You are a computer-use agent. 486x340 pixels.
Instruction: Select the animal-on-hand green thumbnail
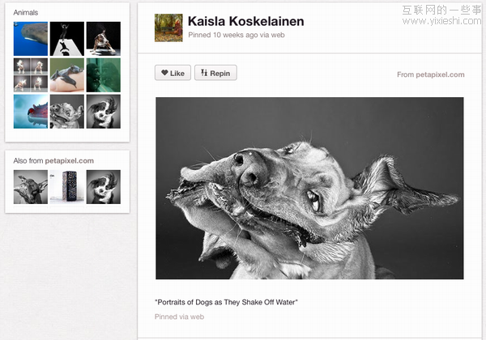67,74
